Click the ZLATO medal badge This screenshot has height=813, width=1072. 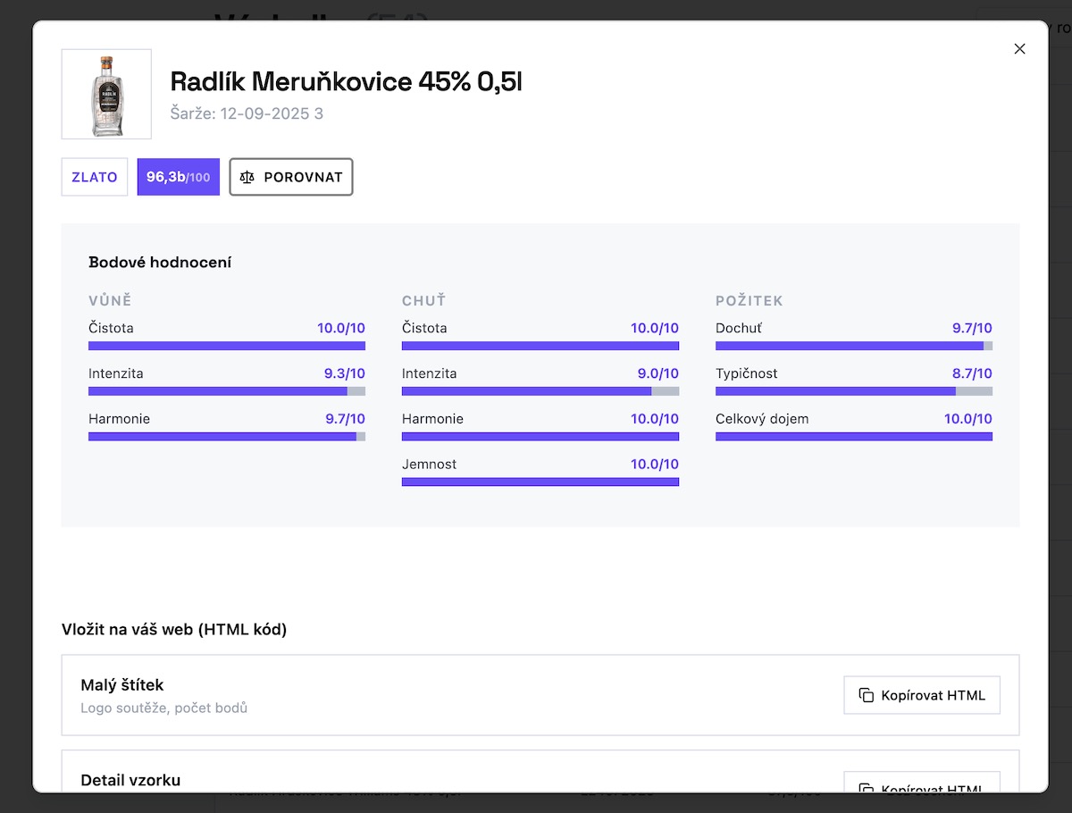pyautogui.click(x=95, y=177)
